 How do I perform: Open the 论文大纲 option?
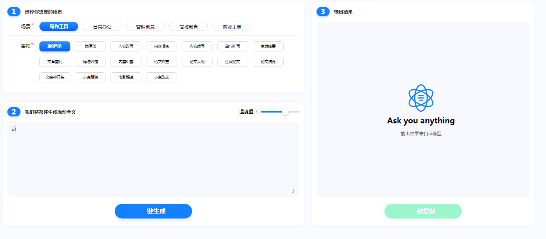point(197,62)
